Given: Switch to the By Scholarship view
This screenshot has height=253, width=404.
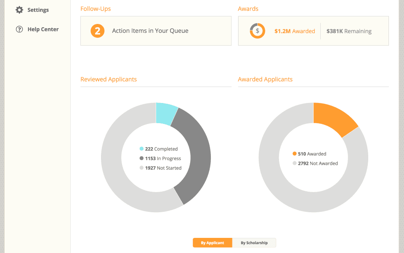Looking at the screenshot, I should [254, 243].
